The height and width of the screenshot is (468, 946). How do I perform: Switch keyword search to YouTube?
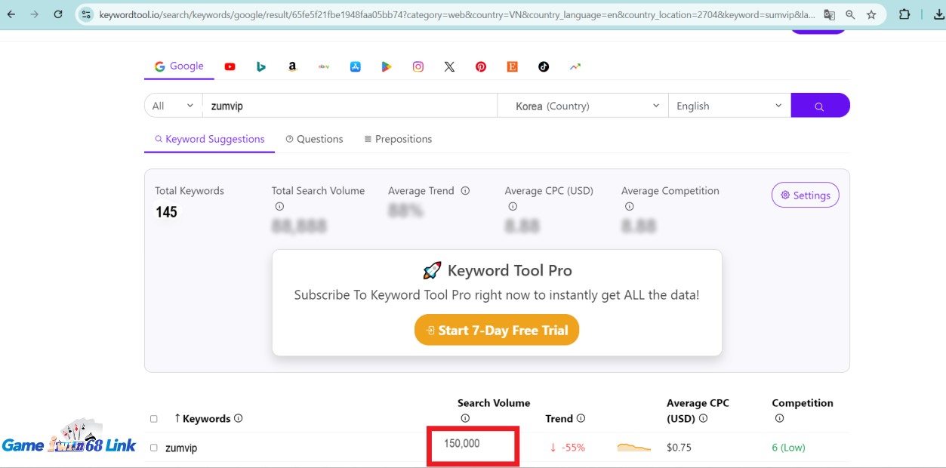(230, 66)
